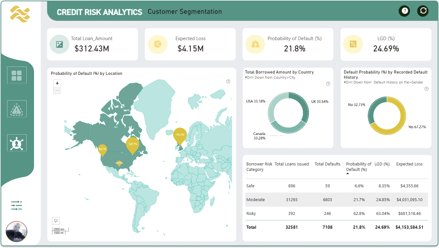Open the overview grid page in sidebar
This screenshot has width=439, height=248.
pyautogui.click(x=17, y=75)
